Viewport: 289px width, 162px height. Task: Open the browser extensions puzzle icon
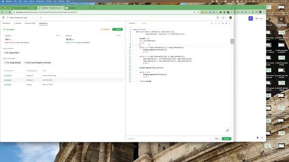221,12
